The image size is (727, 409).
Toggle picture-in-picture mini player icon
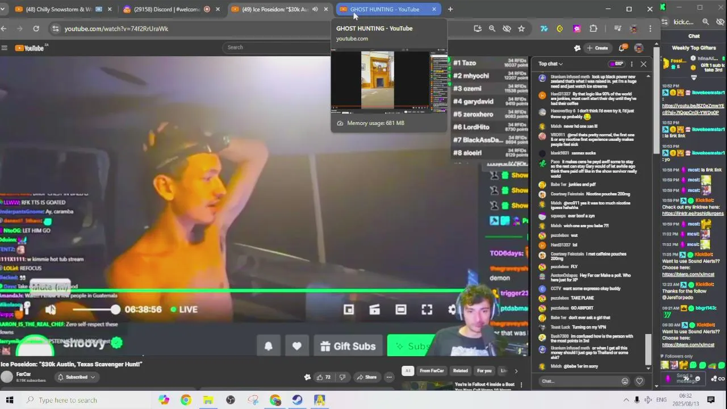(349, 309)
